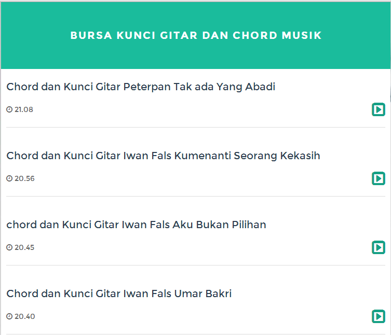Click the 20.45 timestamp text
Screen dimensions: 391x335
click(24, 247)
